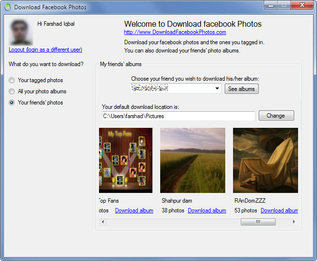Click the user profile picture

click(20, 32)
